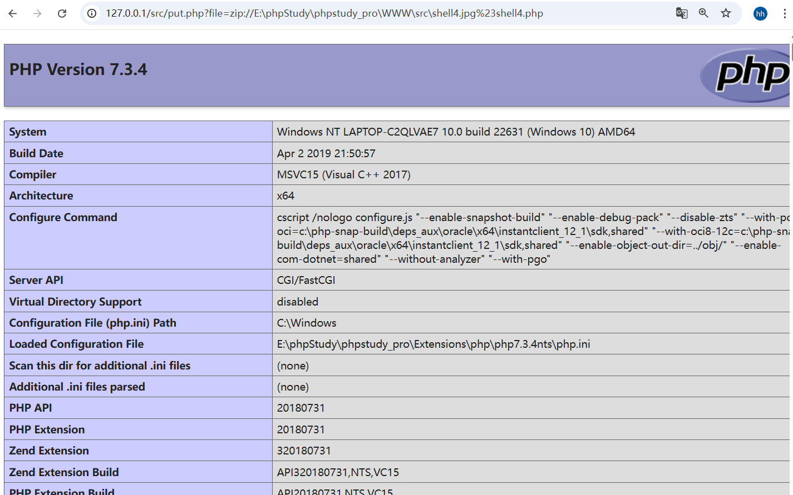Screen dimensions: 793x495
Task: Click the (none) value for Scan this dir
Action: point(293,366)
